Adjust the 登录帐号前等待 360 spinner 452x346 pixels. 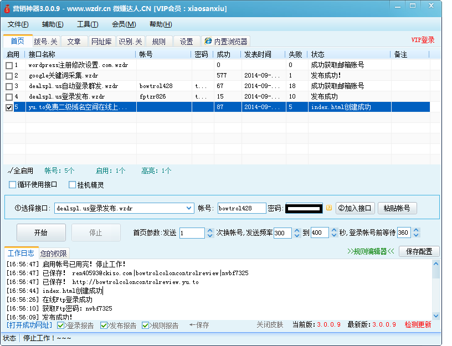(x=416, y=230)
